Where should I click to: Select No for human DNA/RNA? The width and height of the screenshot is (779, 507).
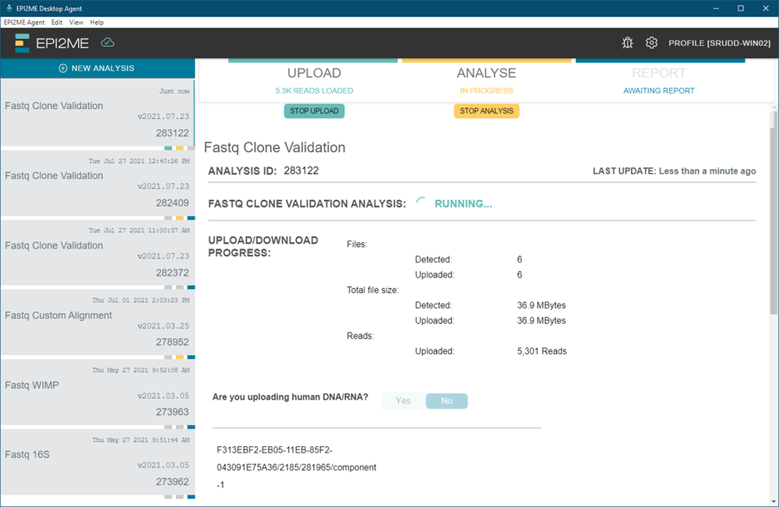click(x=446, y=401)
